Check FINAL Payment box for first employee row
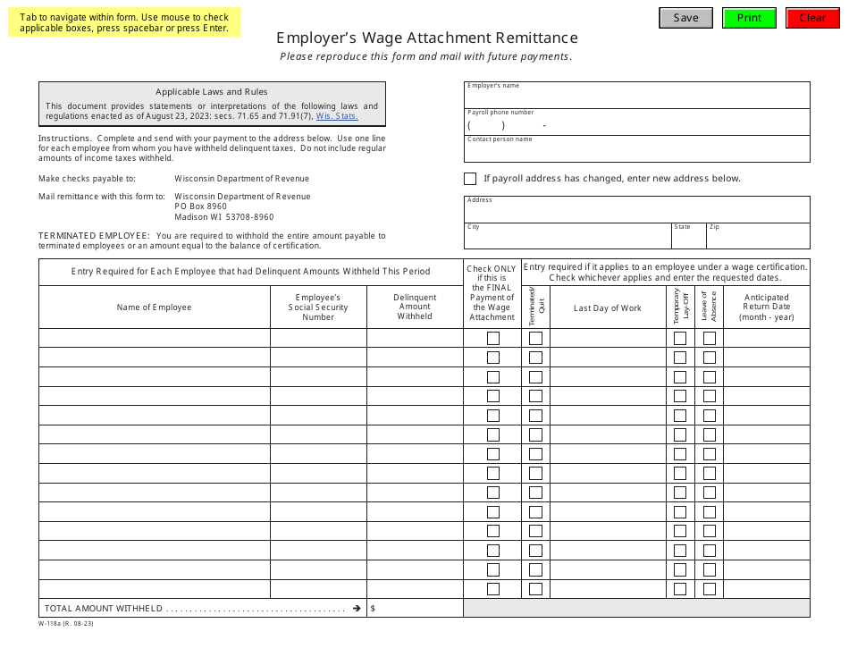The image size is (849, 657). pos(492,338)
